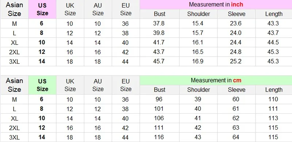Select the 16.1 shoulder measurement cell

click(198, 42)
